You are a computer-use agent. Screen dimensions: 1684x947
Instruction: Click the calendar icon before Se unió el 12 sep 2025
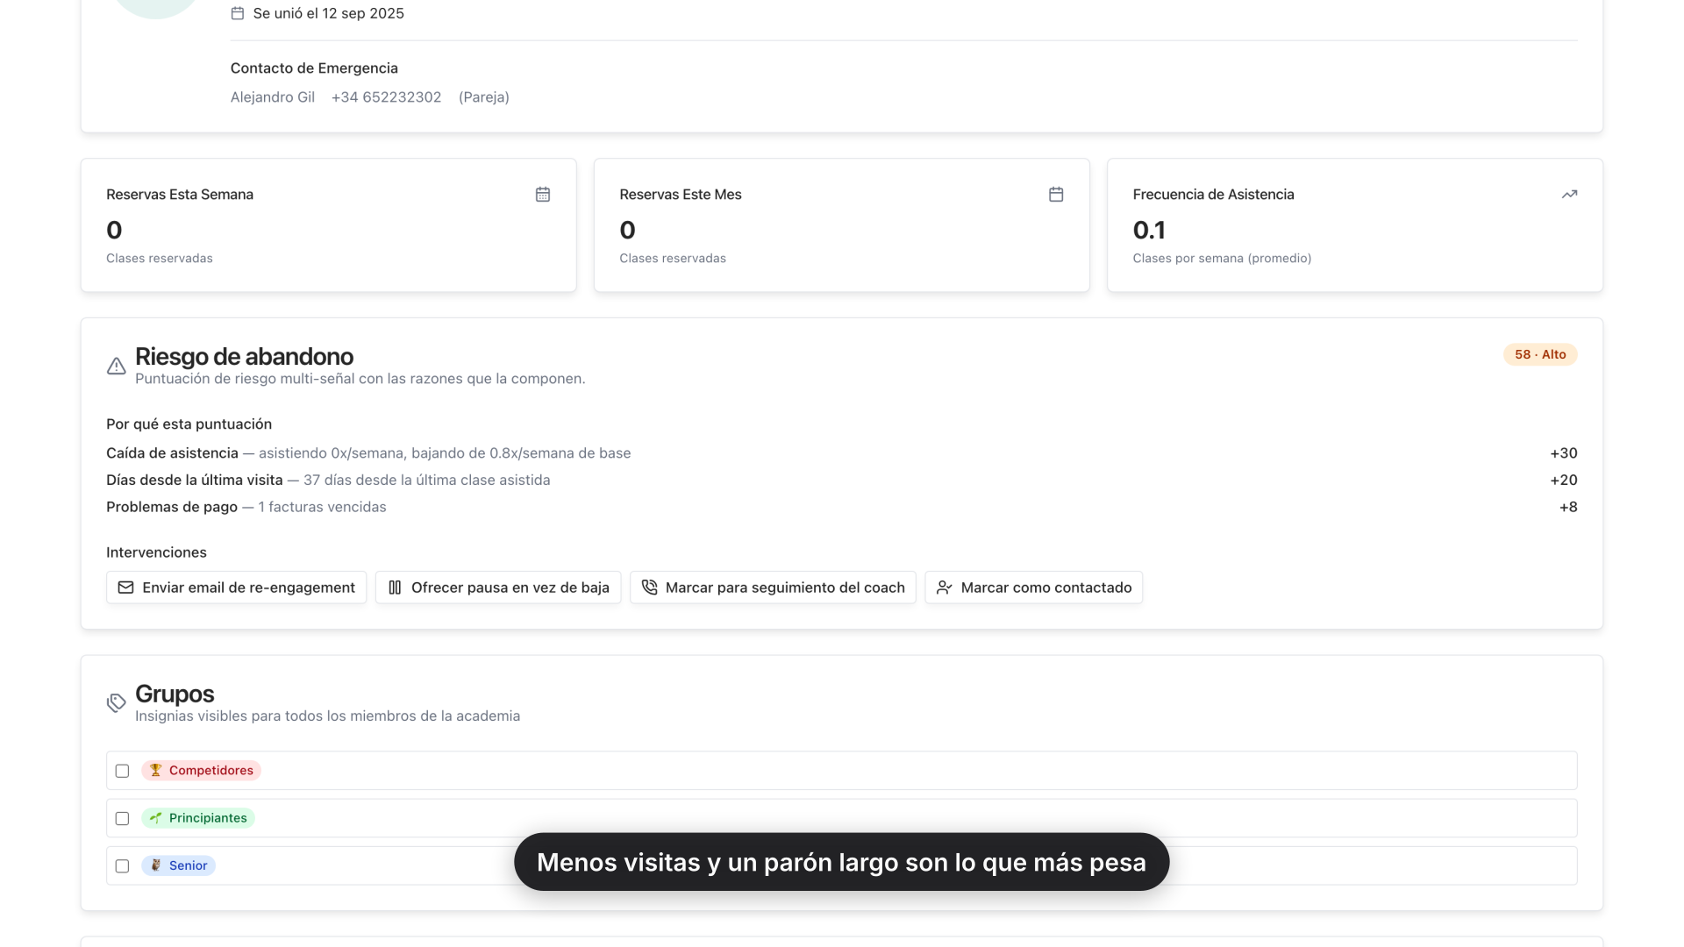click(x=238, y=13)
